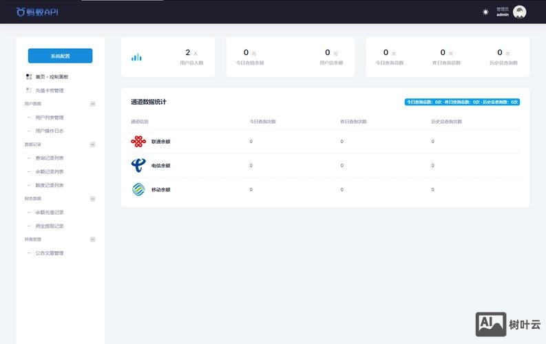Click the bar chart icon in user stats card
Image resolution: width=546 pixels, height=344 pixels.
coord(136,57)
